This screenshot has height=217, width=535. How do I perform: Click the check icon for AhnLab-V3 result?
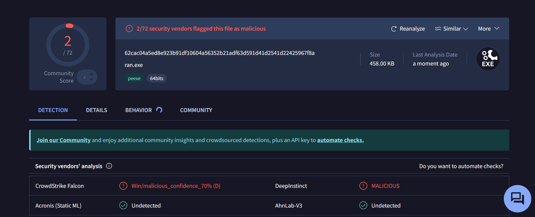click(363, 206)
